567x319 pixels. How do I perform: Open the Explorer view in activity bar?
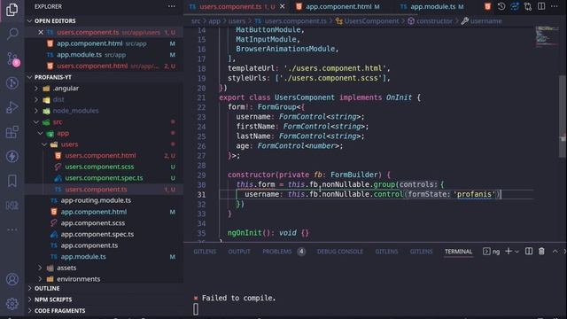[x=12, y=9]
